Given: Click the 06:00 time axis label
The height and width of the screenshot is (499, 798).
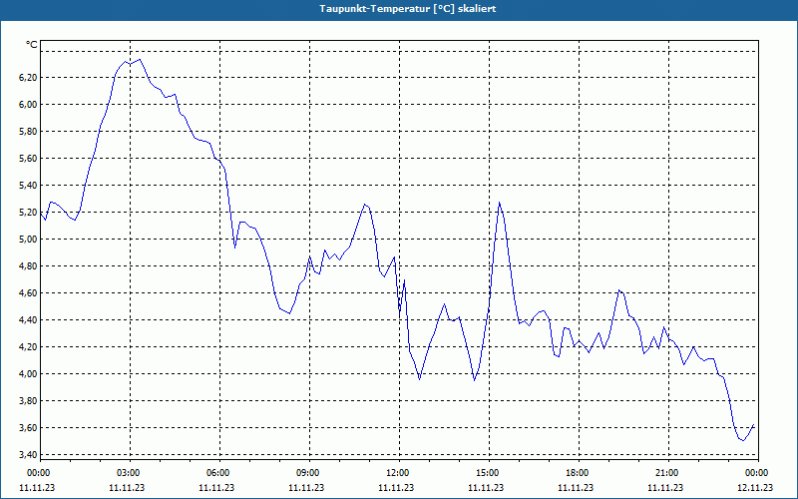Looking at the screenshot, I should (219, 473).
